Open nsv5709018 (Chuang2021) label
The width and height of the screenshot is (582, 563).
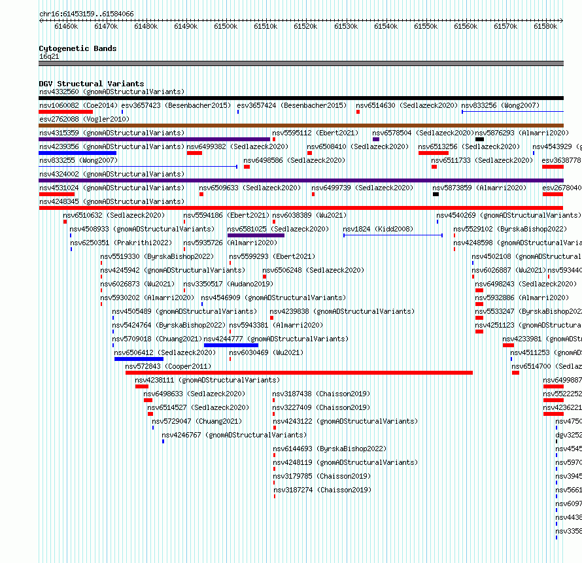coord(157,339)
